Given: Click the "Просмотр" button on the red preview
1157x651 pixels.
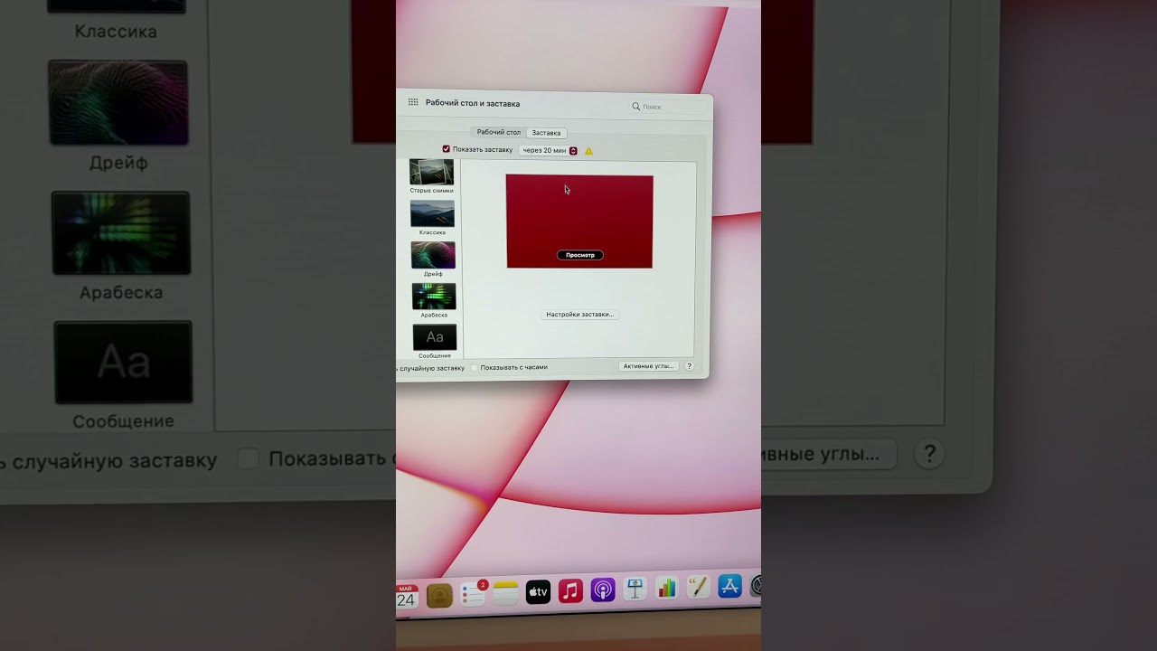Looking at the screenshot, I should tap(579, 255).
